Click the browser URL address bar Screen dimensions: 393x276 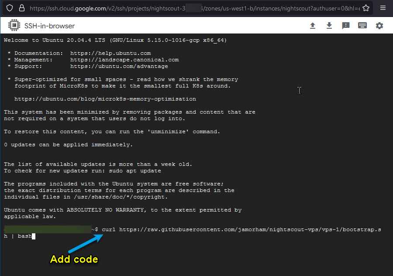point(192,8)
